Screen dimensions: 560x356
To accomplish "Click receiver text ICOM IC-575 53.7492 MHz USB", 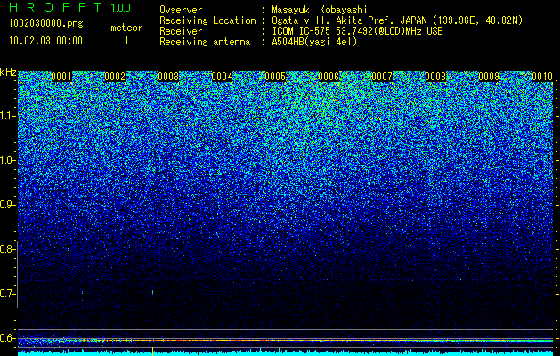I will 357,31.
